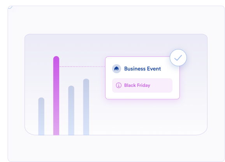This screenshot has width=225, height=162.
Task: Click the Business Event building icon
Action: point(116,69)
